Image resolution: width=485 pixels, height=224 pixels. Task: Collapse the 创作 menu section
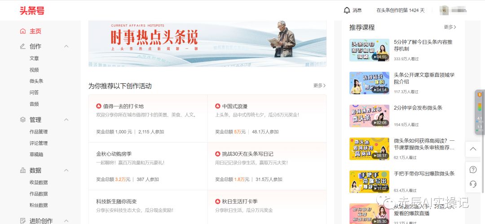point(66,46)
